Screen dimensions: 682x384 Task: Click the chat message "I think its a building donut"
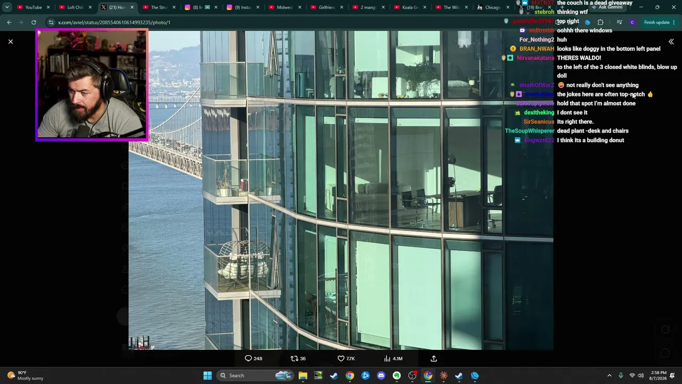pyautogui.click(x=590, y=140)
